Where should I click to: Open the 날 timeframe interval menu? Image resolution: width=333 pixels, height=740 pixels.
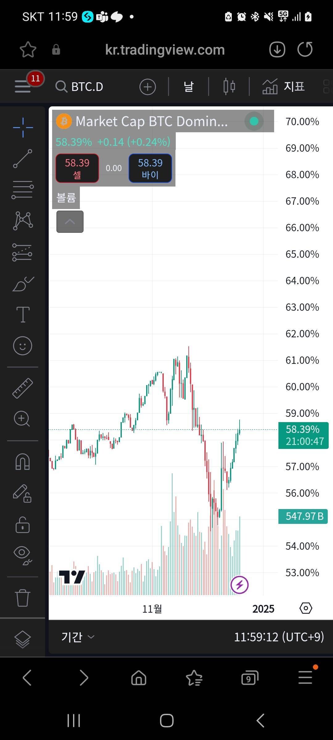(188, 87)
